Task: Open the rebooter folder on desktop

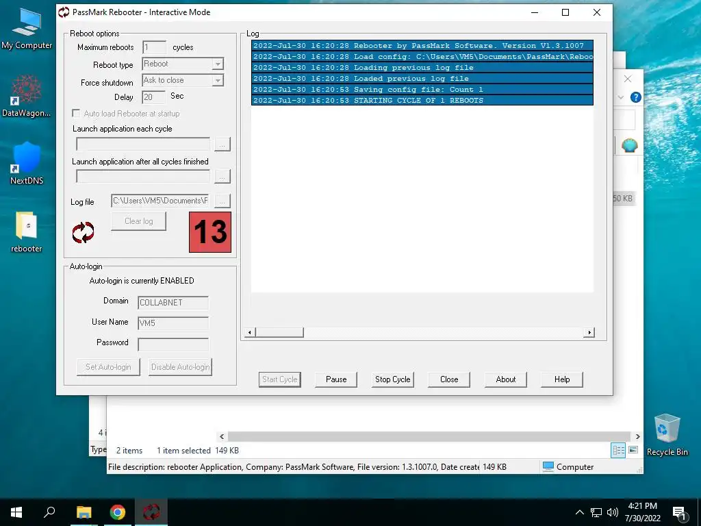Action: 27,231
